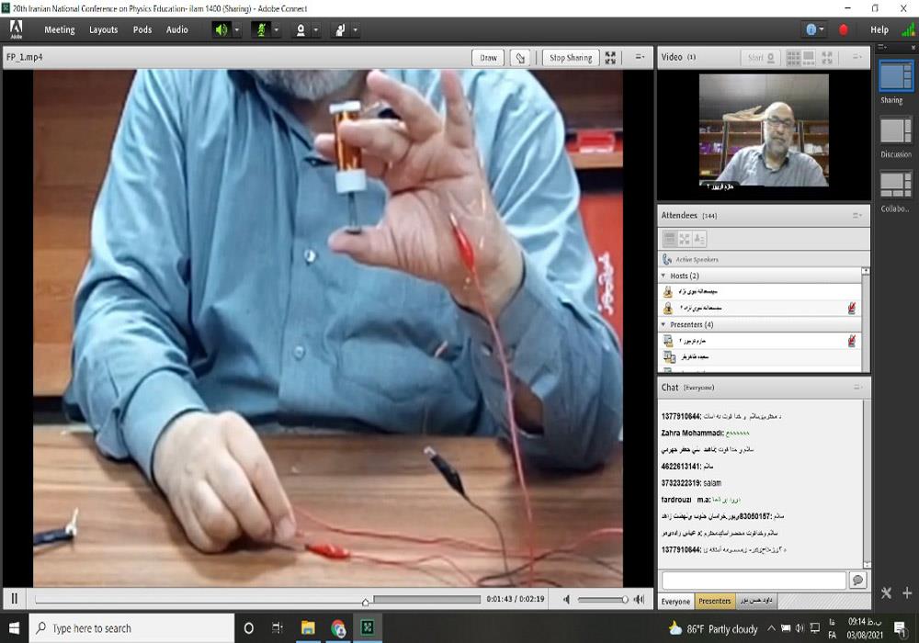
Task: Add a new layout with the plus icon
Action: coord(907,593)
